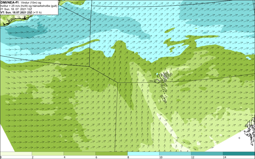
Task: Click the legend label '2'
Action: 33,157
